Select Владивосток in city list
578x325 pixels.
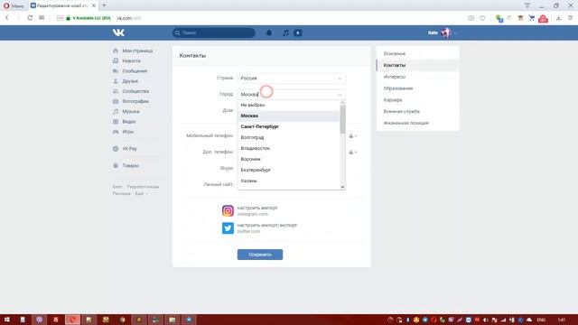289,148
